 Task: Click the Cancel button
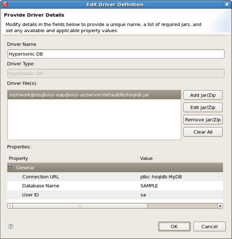[x=209, y=226]
